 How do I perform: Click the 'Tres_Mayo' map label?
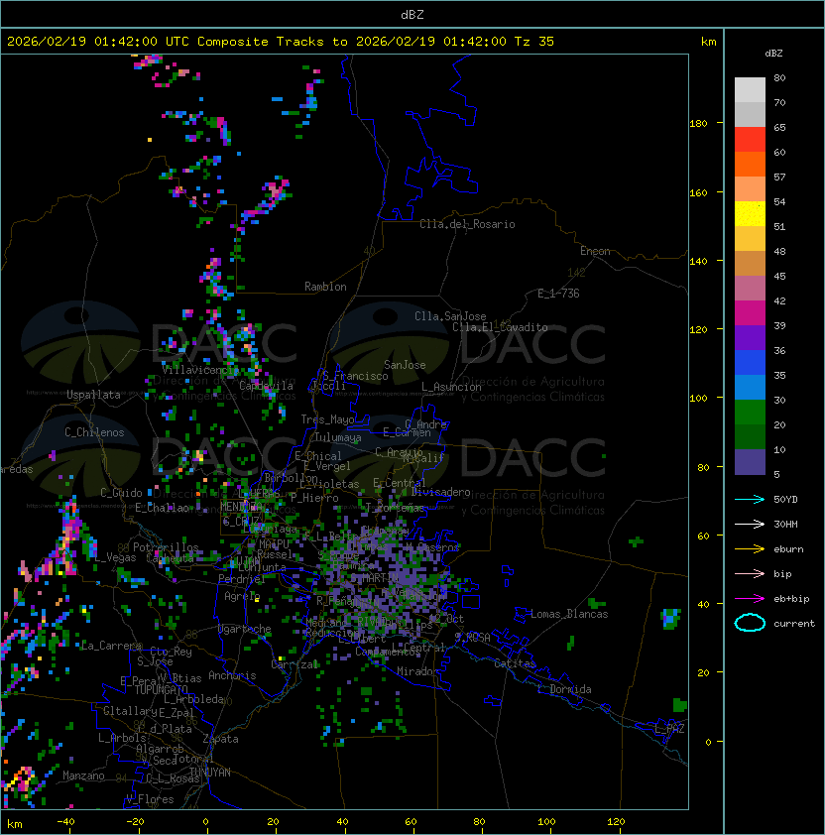pyautogui.click(x=327, y=419)
